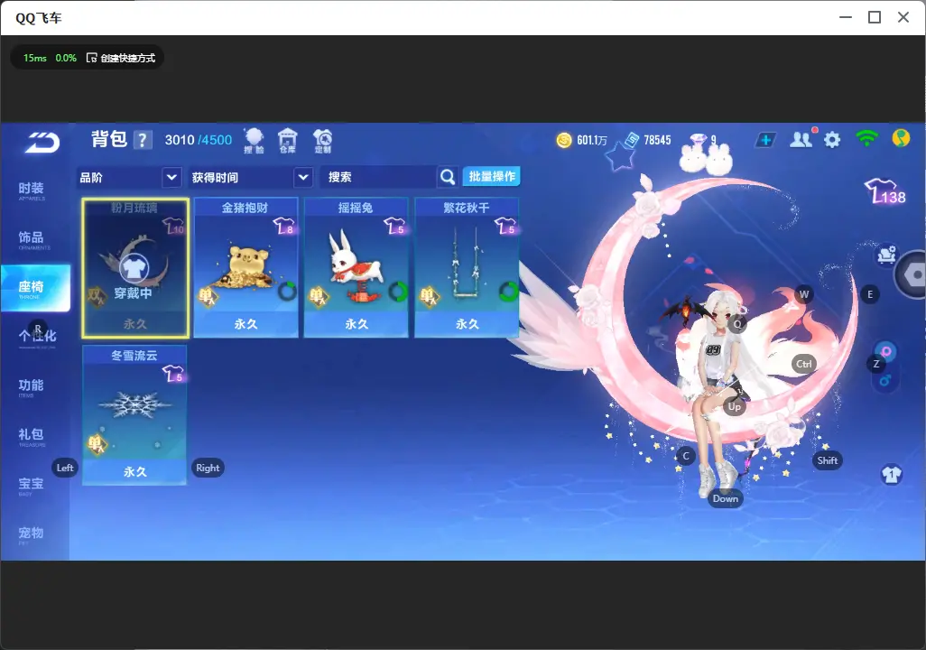Click the 创建快捷方式 label
The image size is (926, 650).
click(x=127, y=58)
